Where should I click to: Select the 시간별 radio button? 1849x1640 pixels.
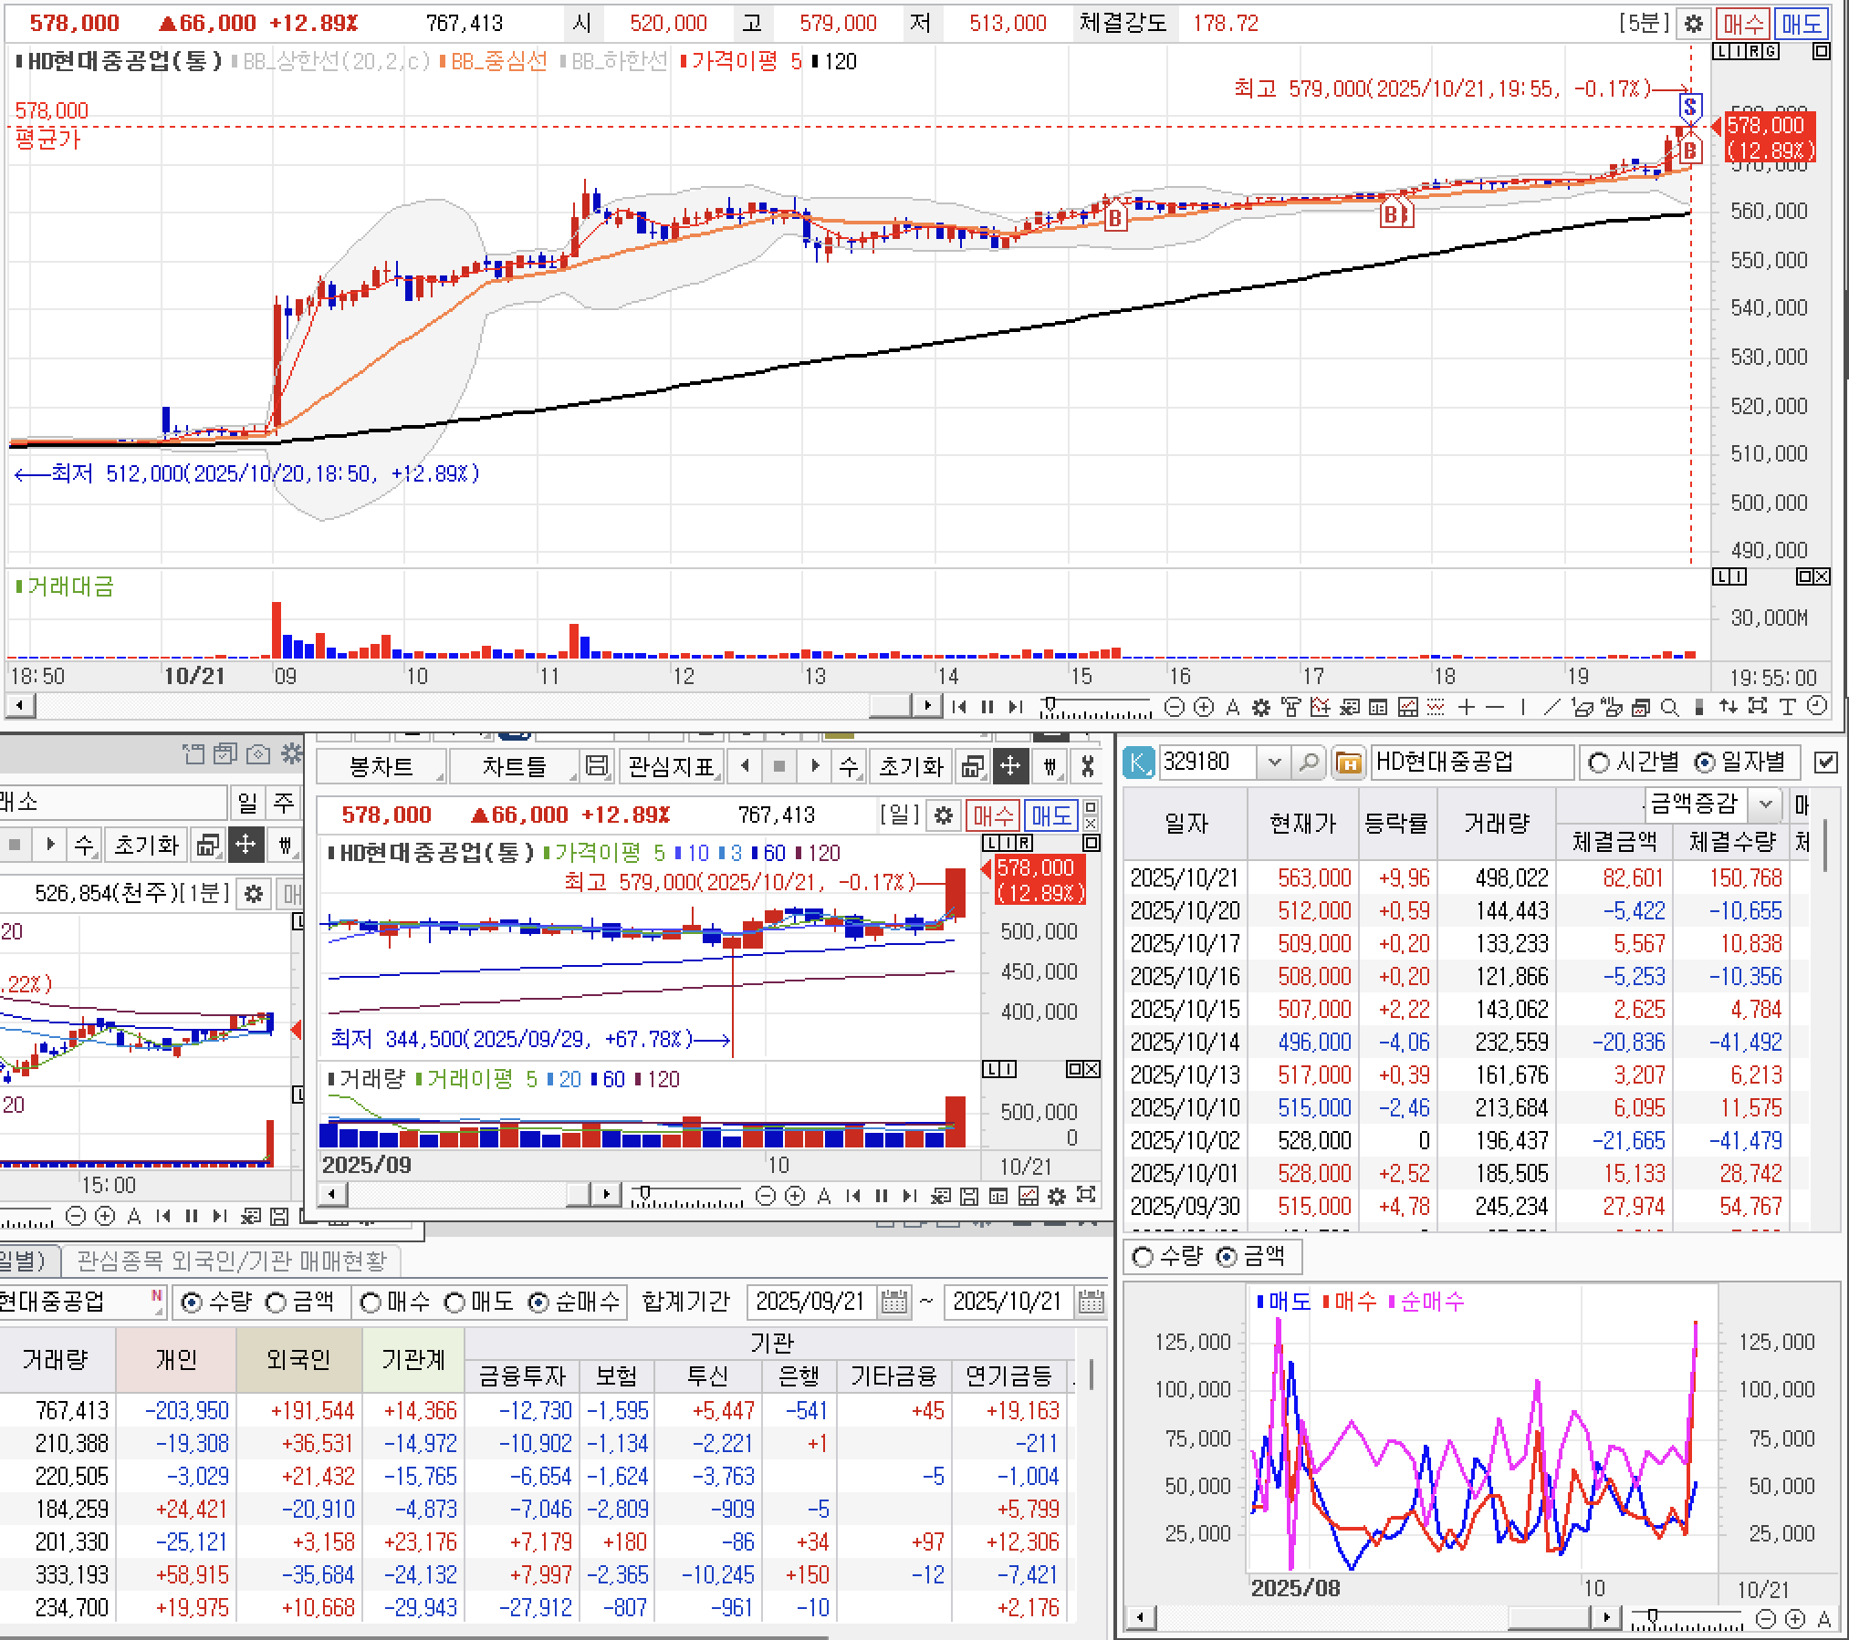click(x=1598, y=763)
